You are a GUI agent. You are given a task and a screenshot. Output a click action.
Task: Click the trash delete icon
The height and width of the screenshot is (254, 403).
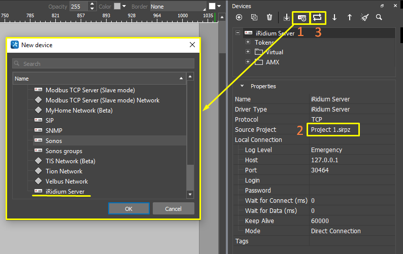270,17
